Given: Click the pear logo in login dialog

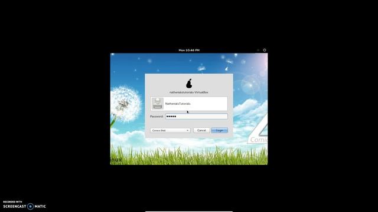Looking at the screenshot, I should (189, 84).
